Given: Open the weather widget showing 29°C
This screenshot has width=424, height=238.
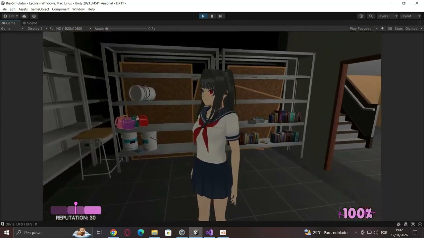Looking at the screenshot, I should coord(326,232).
